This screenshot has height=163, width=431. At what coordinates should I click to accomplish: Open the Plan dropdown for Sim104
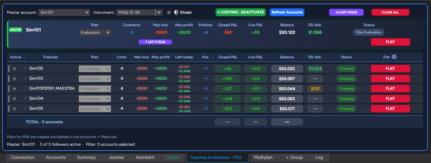[95, 99]
